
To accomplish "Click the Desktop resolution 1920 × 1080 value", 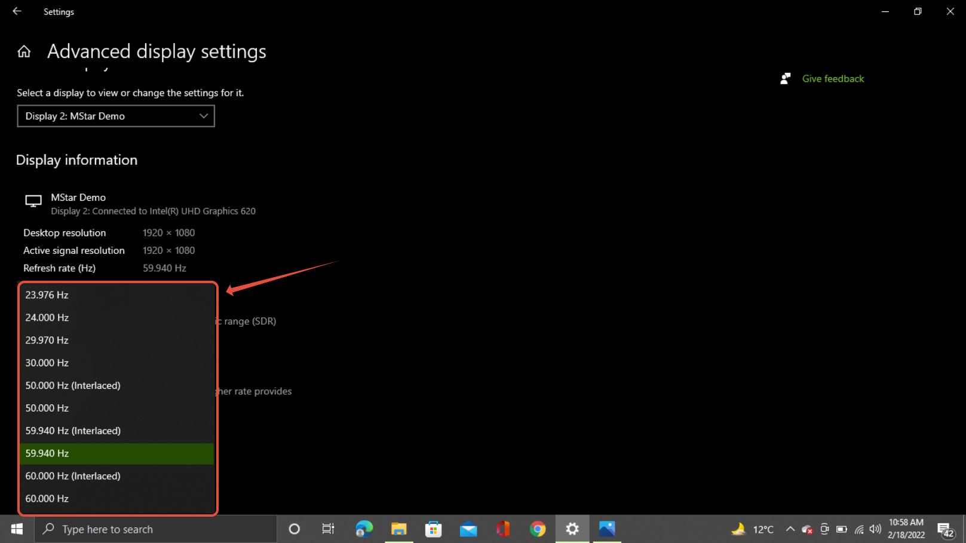I will [168, 233].
